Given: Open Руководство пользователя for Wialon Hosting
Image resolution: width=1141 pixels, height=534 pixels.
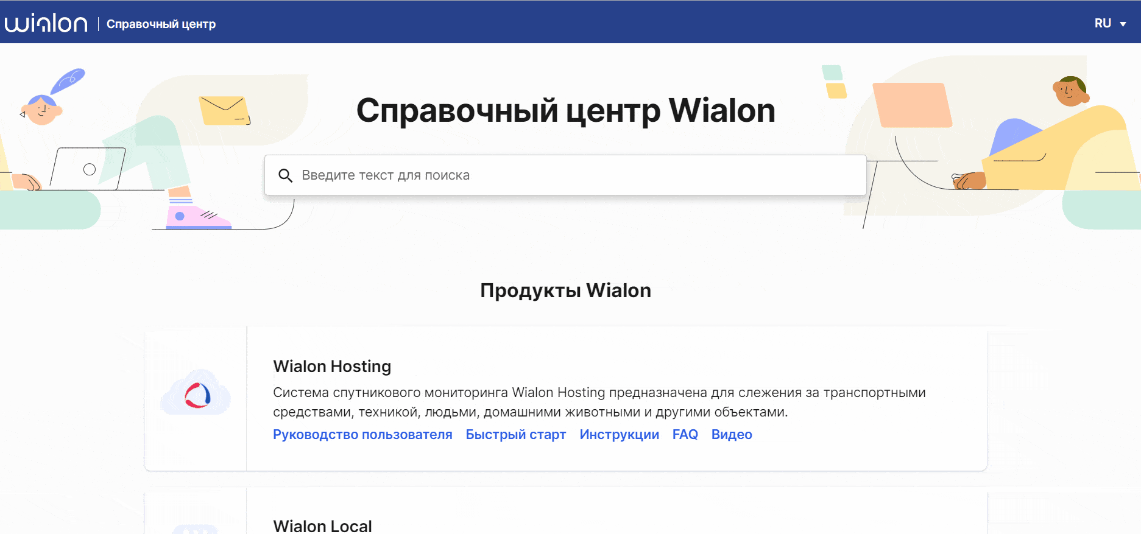Looking at the screenshot, I should point(362,435).
